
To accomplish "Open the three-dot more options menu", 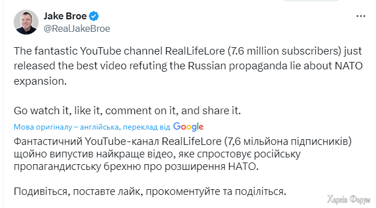I will [x=361, y=16].
